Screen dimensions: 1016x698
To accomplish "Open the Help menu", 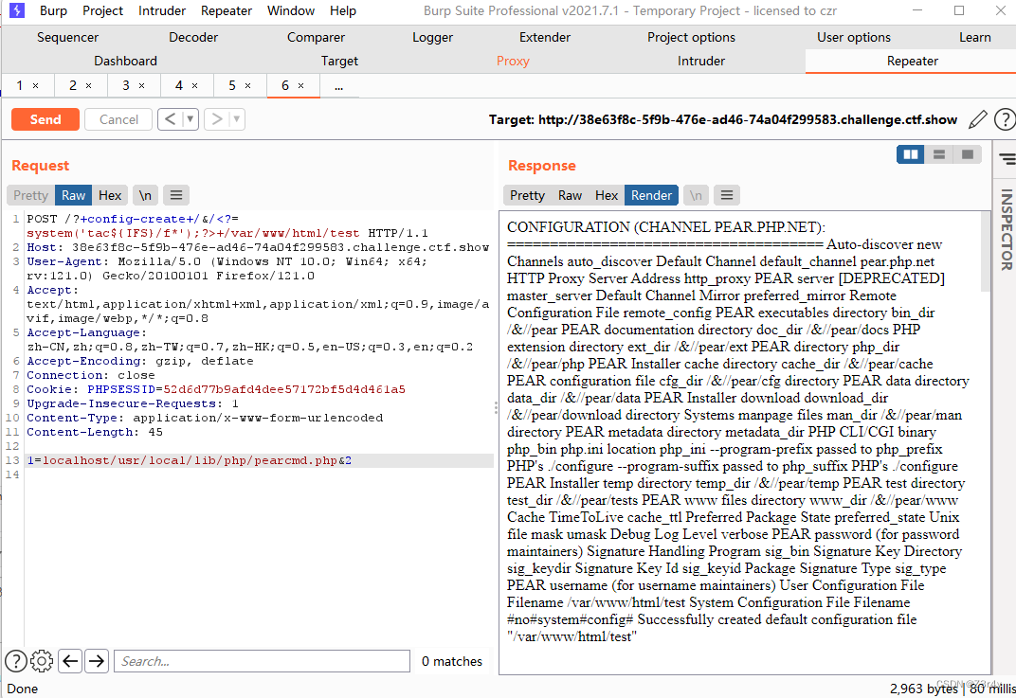I will [x=343, y=11].
